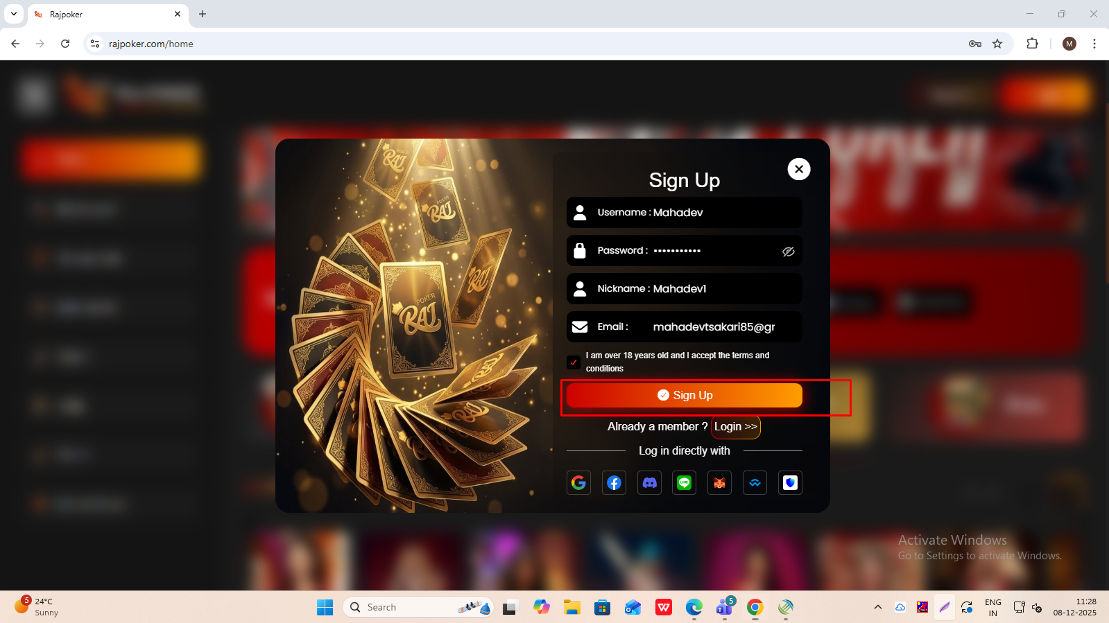Image resolution: width=1109 pixels, height=623 pixels.
Task: Use the blue shield wallet icon
Action: (790, 483)
